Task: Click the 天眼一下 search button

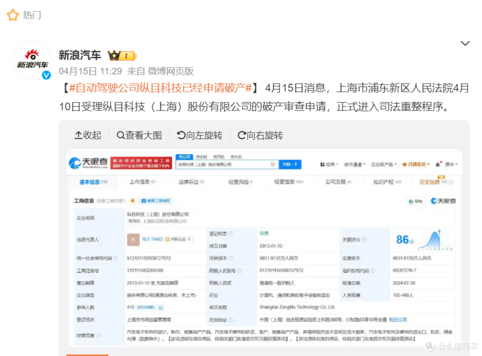Action: pyautogui.click(x=290, y=164)
